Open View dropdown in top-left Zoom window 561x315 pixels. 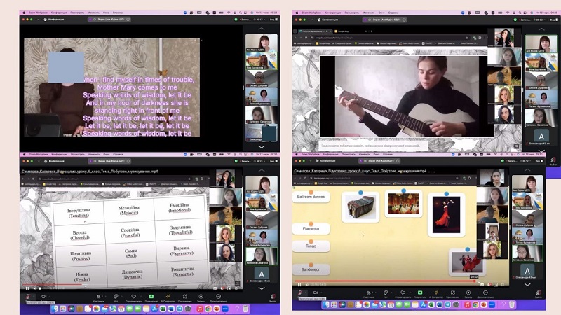point(273,20)
